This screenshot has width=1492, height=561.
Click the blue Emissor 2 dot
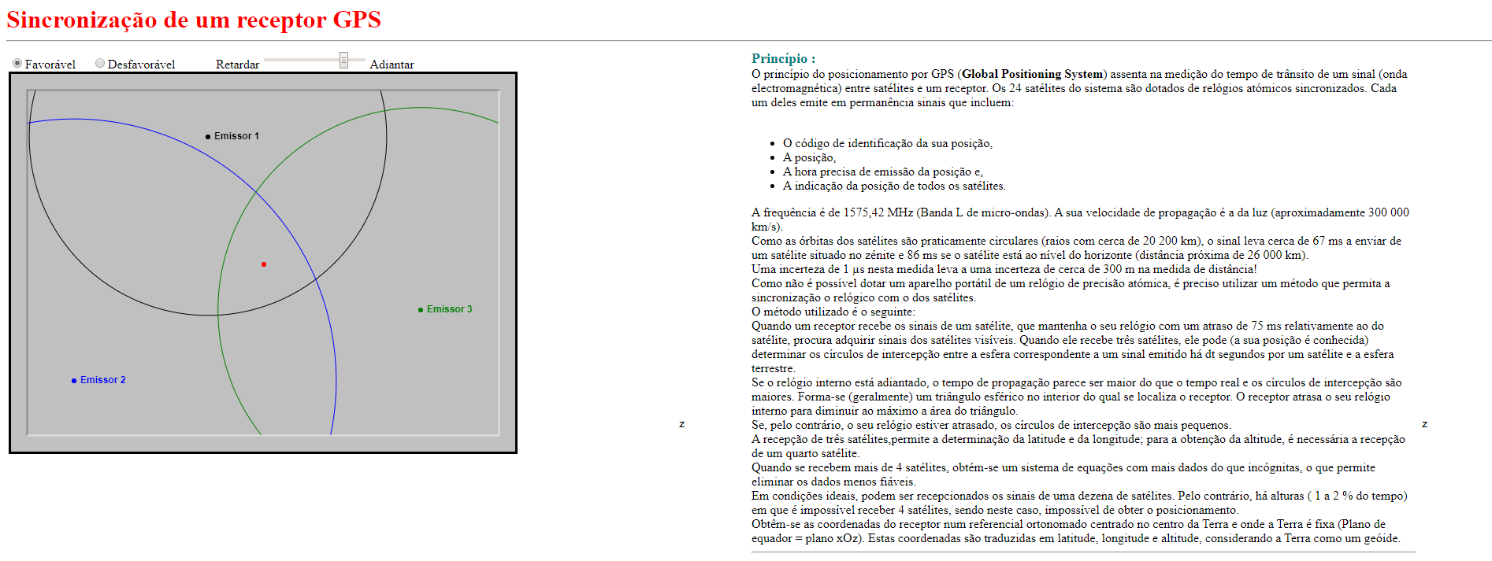[x=74, y=381]
